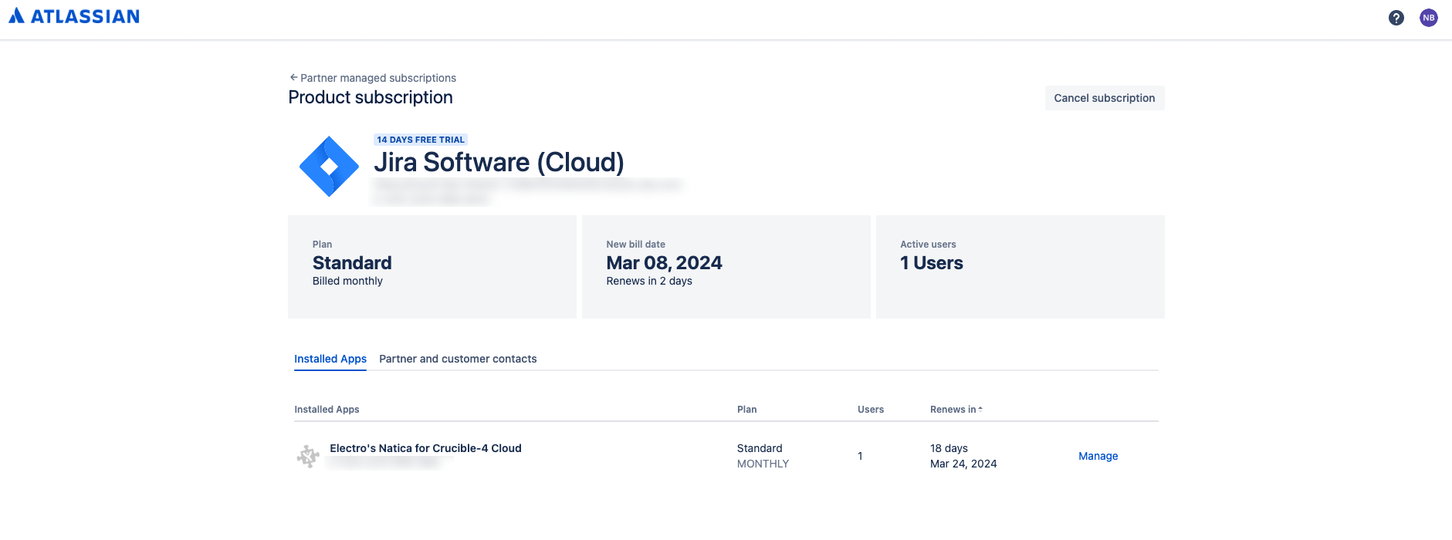The height and width of the screenshot is (540, 1452).
Task: Click the Users count 1 in app row
Action: [x=860, y=456]
